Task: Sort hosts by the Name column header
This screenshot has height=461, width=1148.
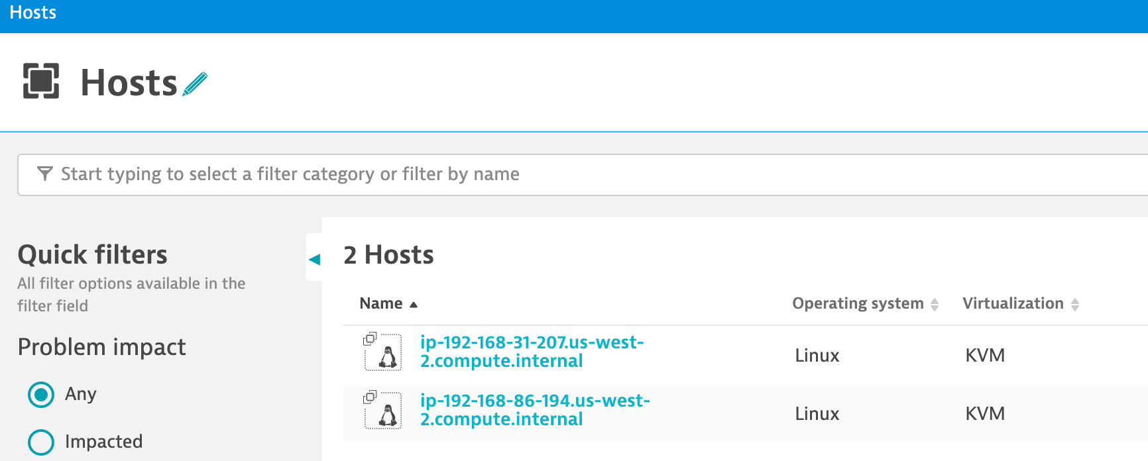Action: point(381,303)
